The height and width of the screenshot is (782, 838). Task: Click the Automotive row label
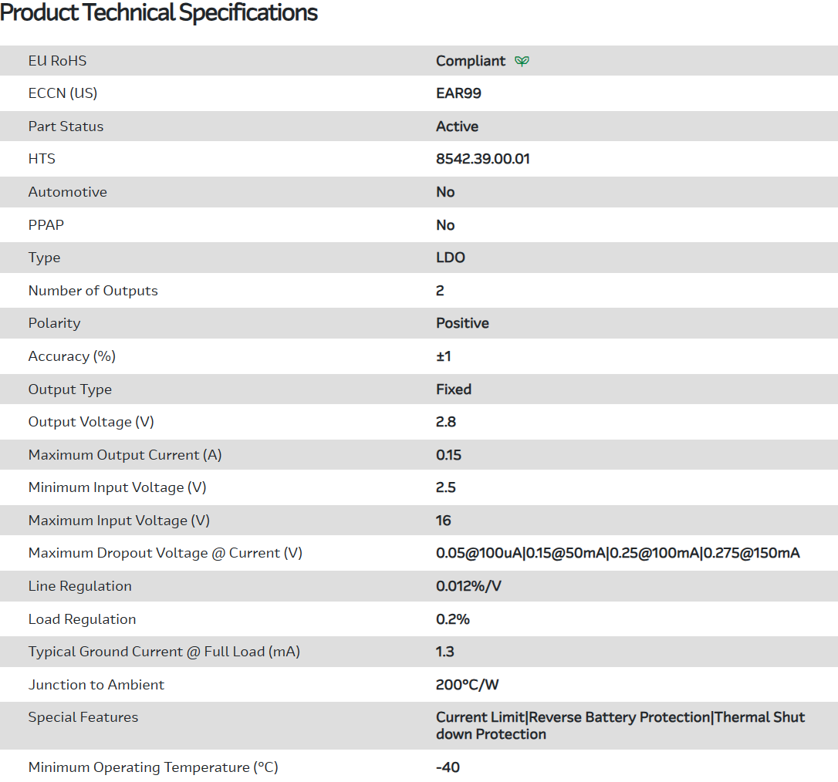point(67,192)
